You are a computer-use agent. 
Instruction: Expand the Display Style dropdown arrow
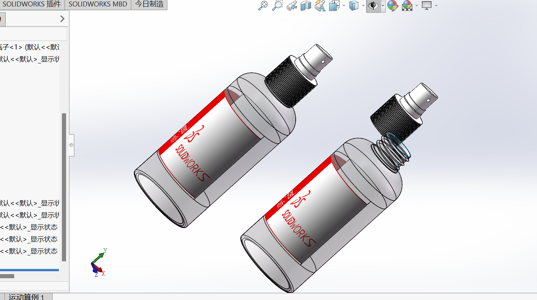[x=363, y=6]
